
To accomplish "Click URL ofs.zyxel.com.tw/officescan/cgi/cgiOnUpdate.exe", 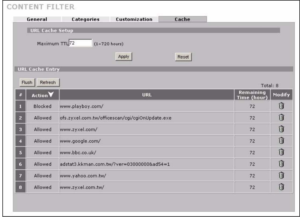I will 116,118.
